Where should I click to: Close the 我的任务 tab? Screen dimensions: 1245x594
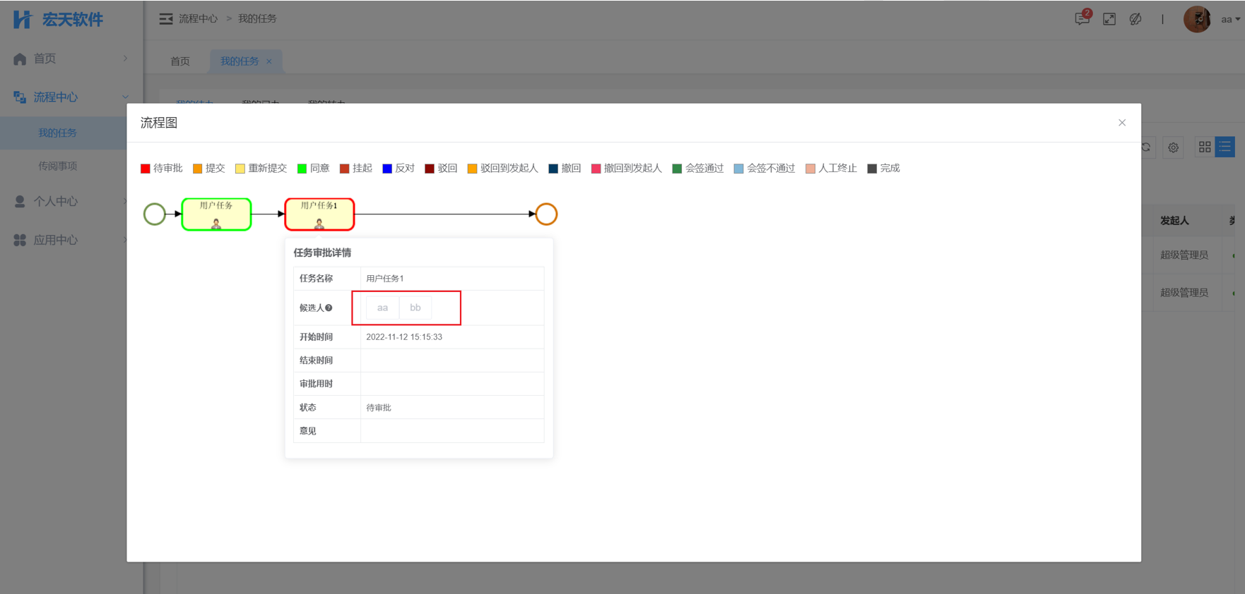click(269, 61)
